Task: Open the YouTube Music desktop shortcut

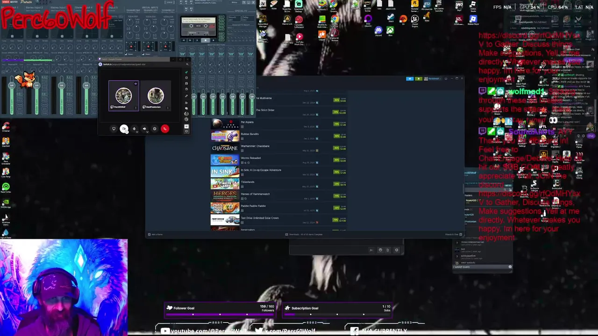Action: 299,39
